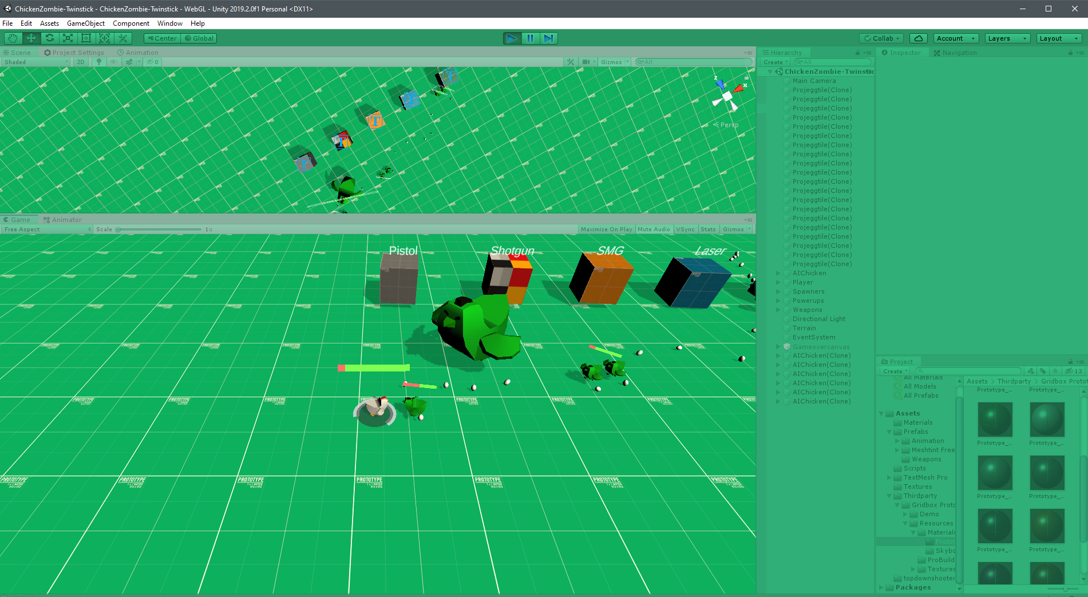Search assets by type icon
This screenshot has height=597, width=1088.
[x=1030, y=371]
